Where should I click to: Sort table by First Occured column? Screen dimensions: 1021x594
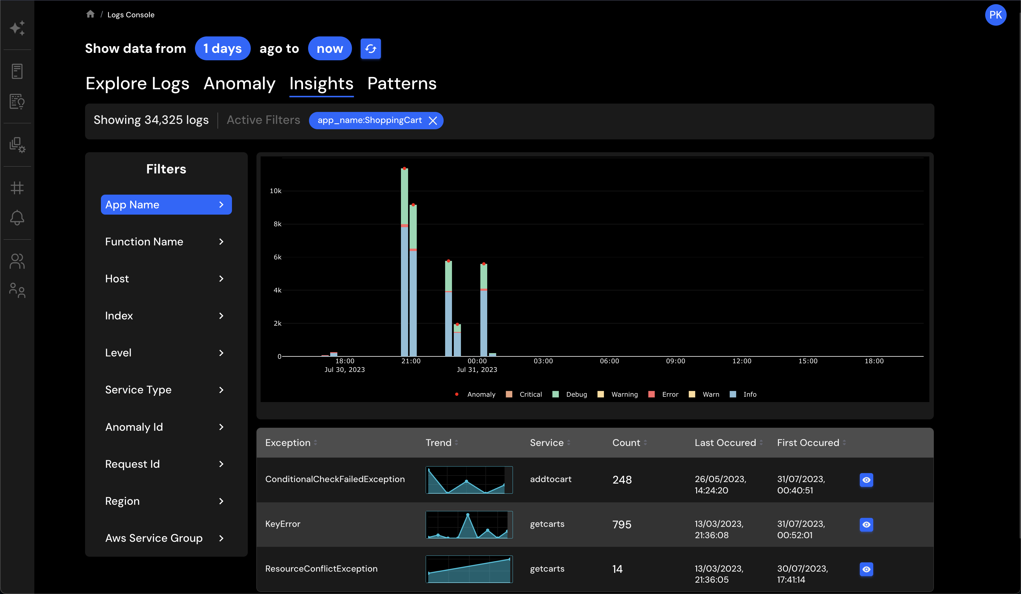(x=811, y=443)
